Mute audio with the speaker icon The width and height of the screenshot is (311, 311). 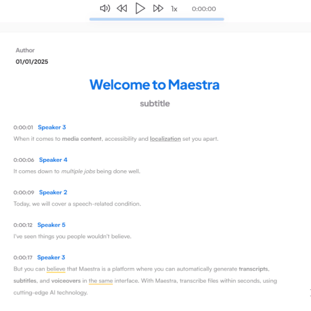point(105,9)
